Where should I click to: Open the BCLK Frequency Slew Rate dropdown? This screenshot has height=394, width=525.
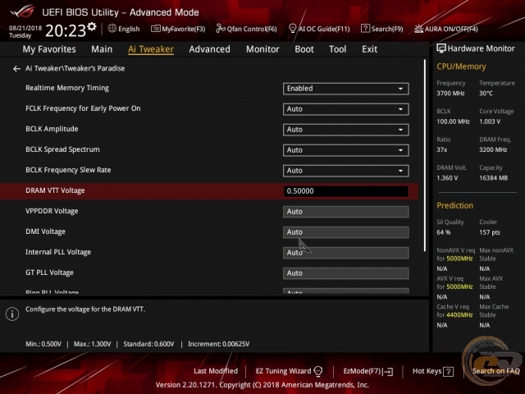pos(346,171)
